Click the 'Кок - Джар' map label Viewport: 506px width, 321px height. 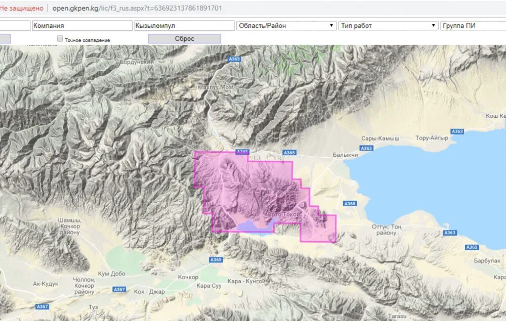149,292
